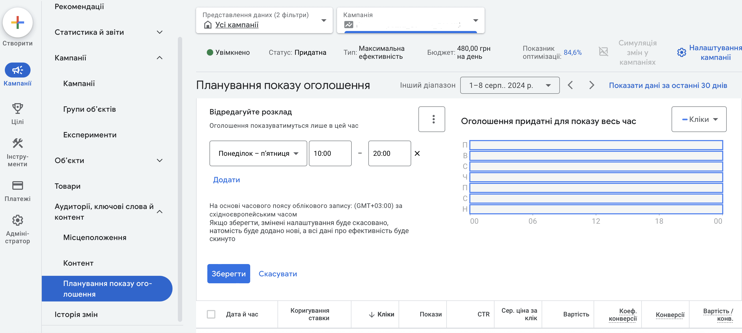Open Campaigns megaphone sidebar icon
742x333 pixels.
18,70
